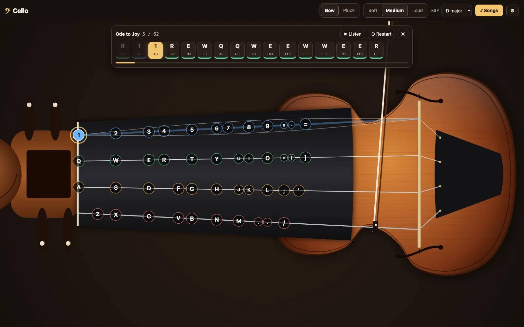Play fingerboard note 7
The width and height of the screenshot is (524, 327).
[228, 128]
